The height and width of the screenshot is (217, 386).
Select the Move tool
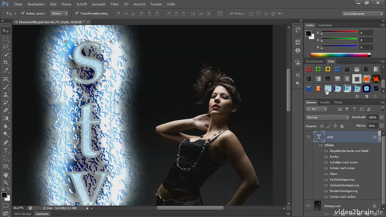[6, 31]
